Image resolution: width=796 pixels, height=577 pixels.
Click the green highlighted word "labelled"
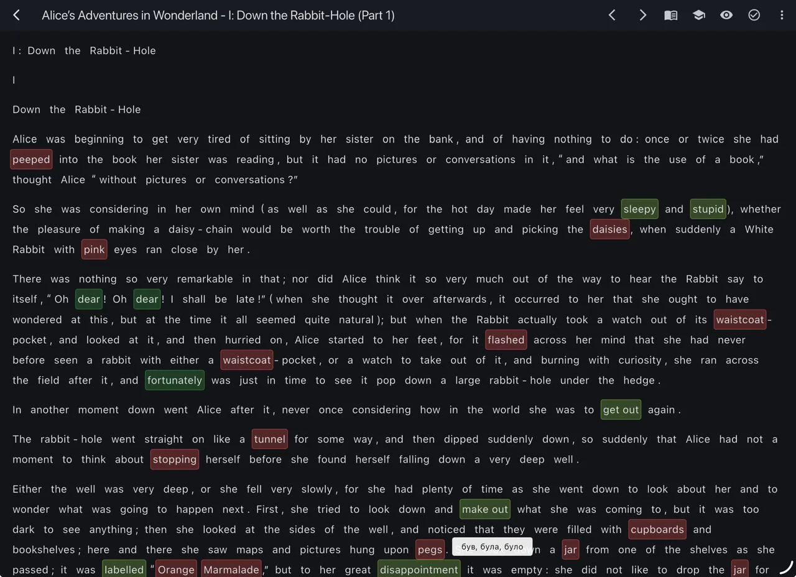(x=124, y=570)
